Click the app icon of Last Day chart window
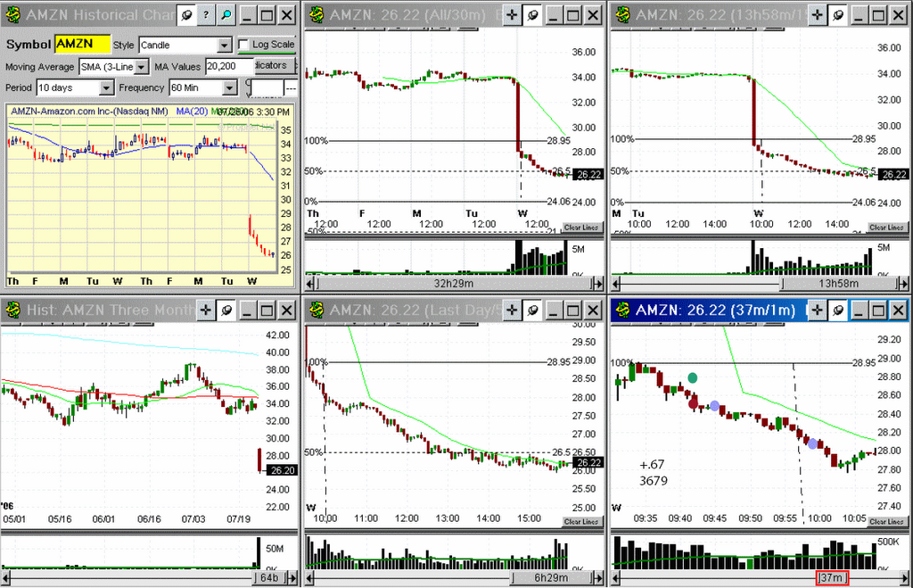 coord(317,310)
